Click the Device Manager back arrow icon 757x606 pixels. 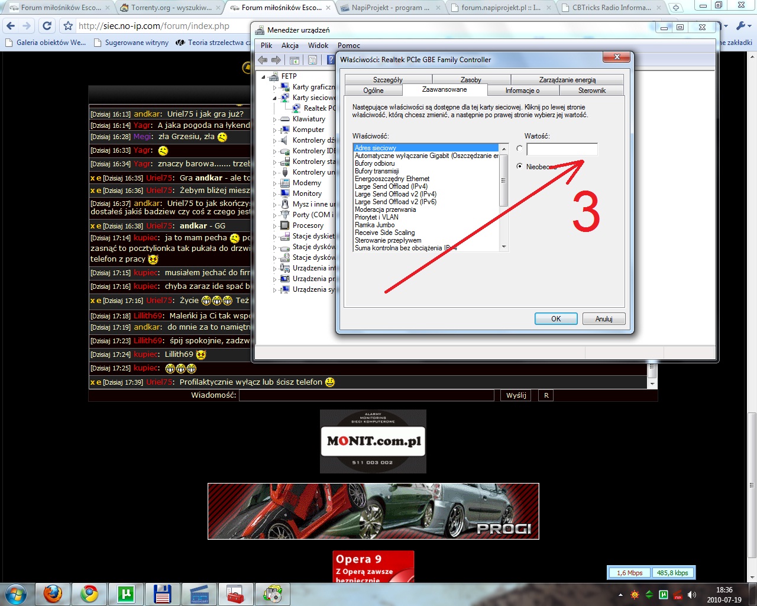coord(263,60)
